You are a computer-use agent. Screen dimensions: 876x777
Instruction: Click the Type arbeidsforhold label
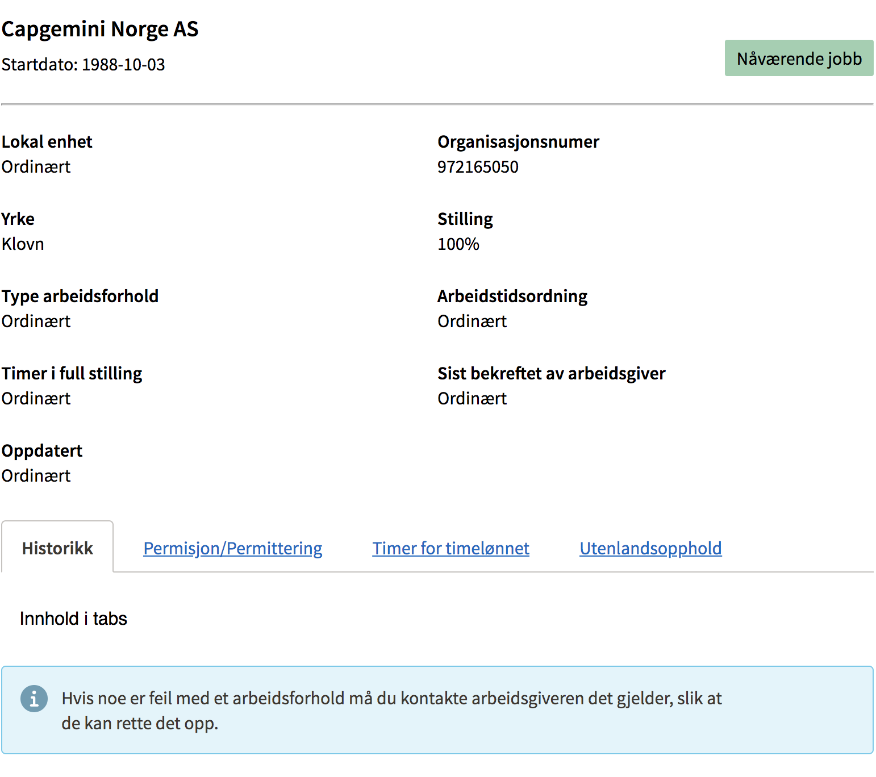pyautogui.click(x=80, y=296)
